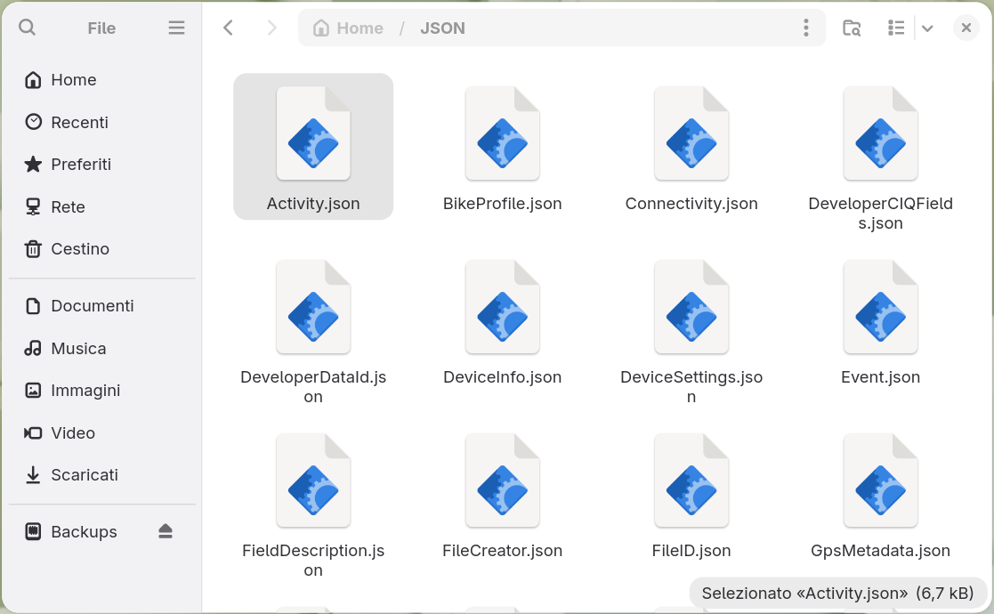This screenshot has height=614, width=994.
Task: Click the folder search icon in the toolbar
Action: pyautogui.click(x=852, y=28)
